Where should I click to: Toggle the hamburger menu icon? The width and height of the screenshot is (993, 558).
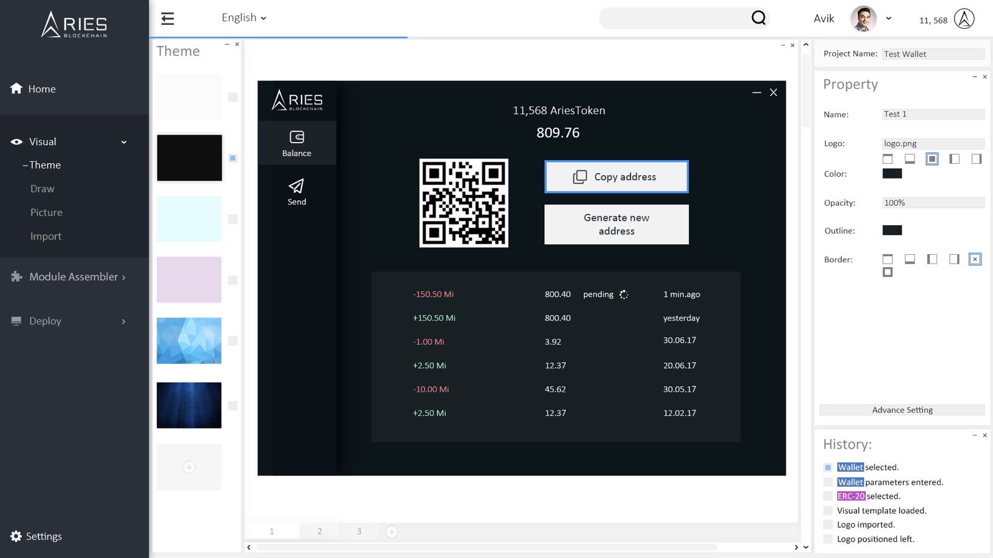[168, 19]
